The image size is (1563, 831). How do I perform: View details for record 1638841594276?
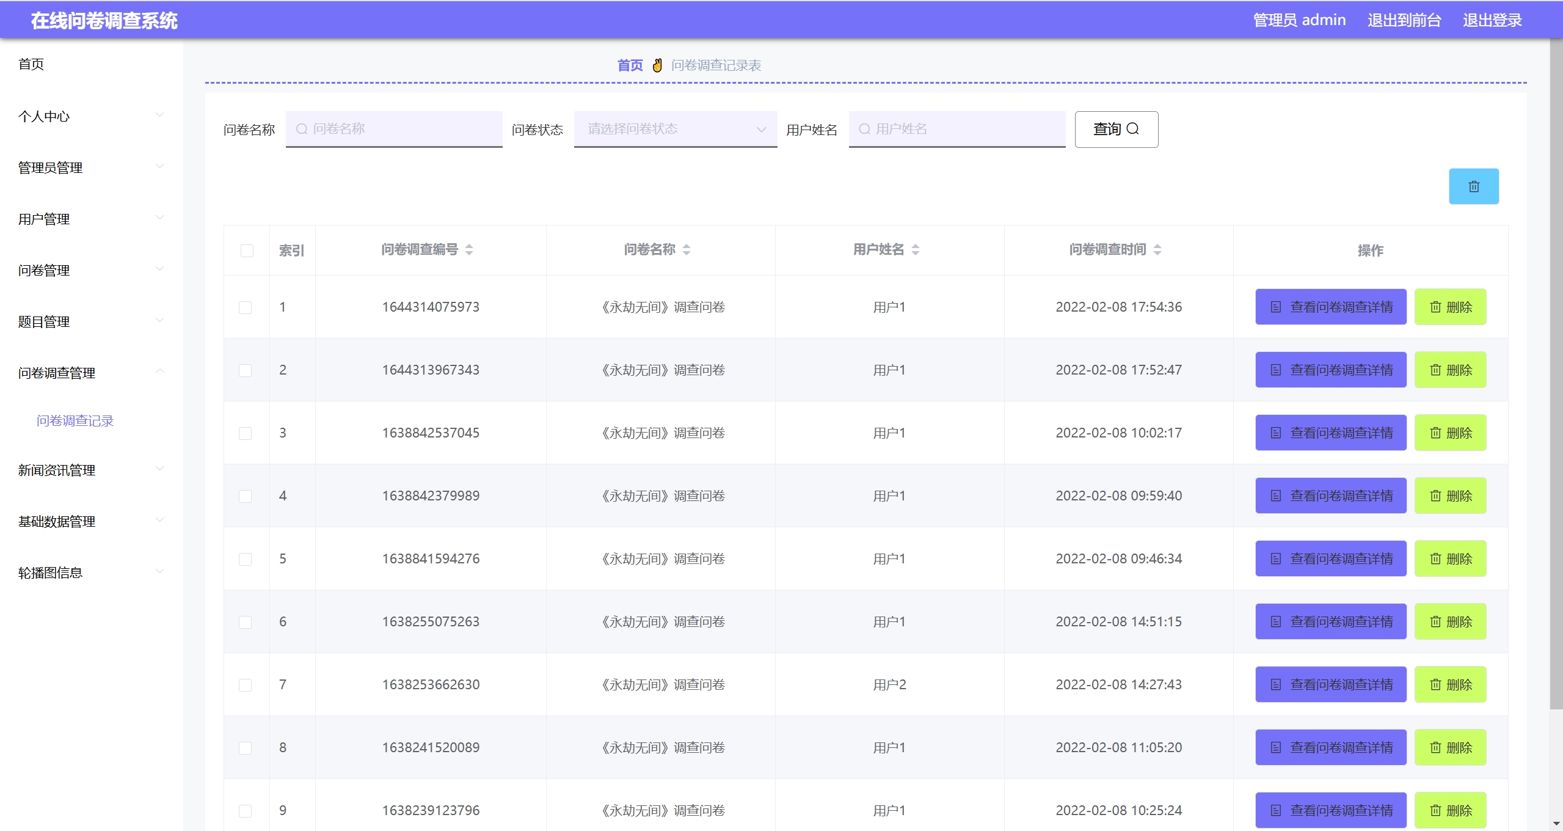pos(1330,558)
